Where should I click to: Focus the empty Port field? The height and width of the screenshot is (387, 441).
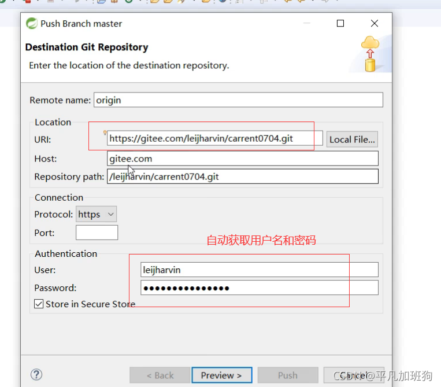pos(97,233)
